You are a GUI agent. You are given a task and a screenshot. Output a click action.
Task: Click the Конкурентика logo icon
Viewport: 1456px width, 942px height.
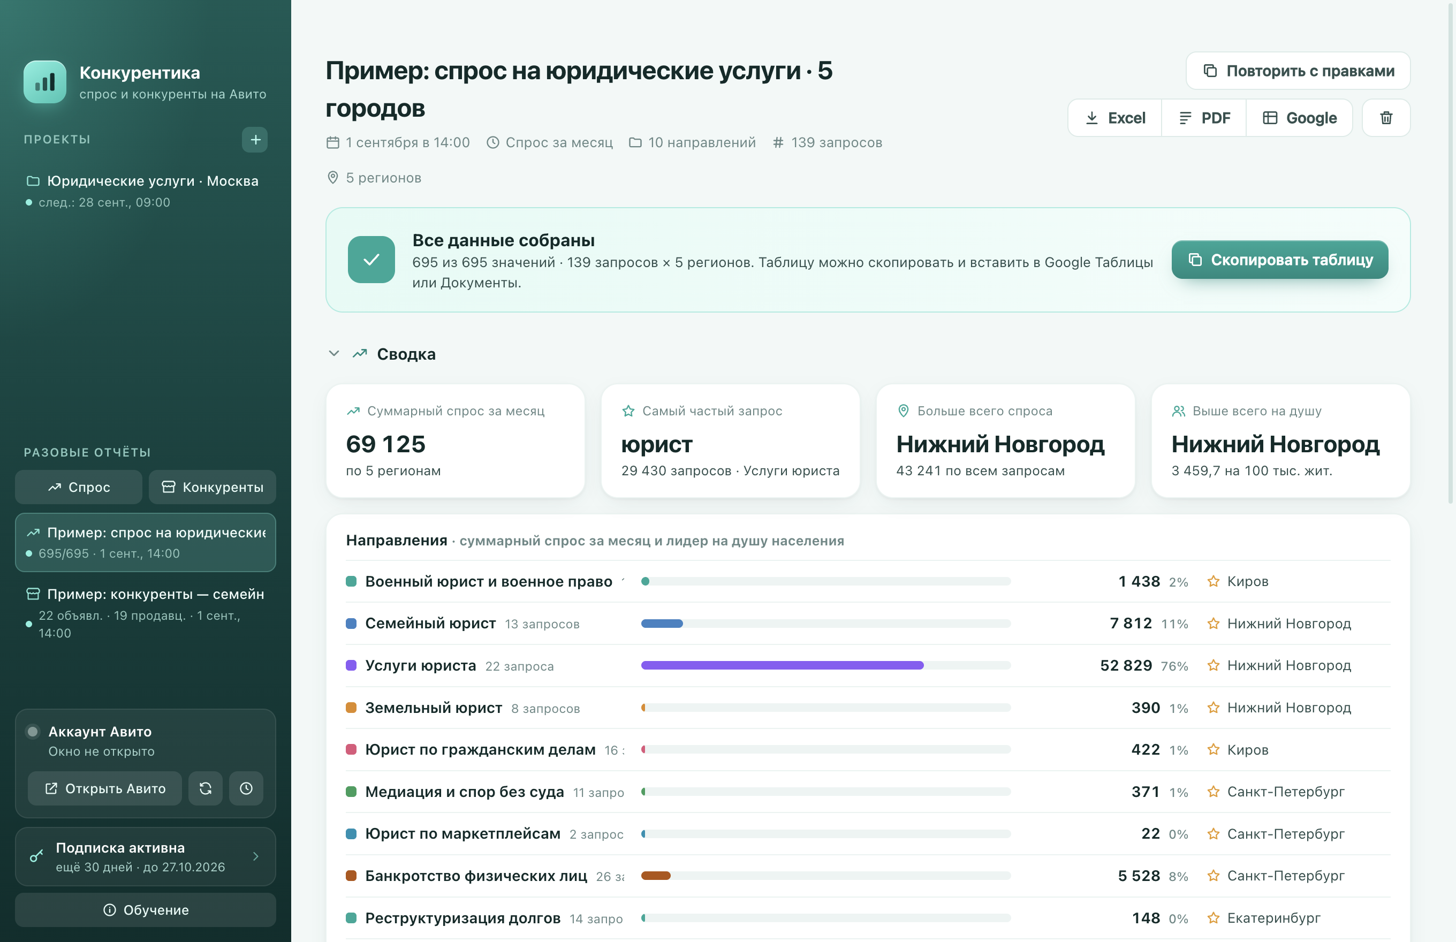pos(44,82)
